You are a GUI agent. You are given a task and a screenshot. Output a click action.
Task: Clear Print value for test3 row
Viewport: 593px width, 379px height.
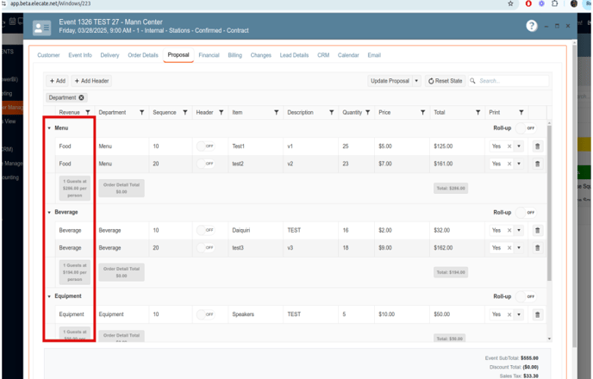(509, 248)
